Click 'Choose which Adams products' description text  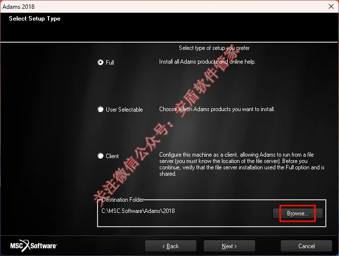[x=217, y=109]
